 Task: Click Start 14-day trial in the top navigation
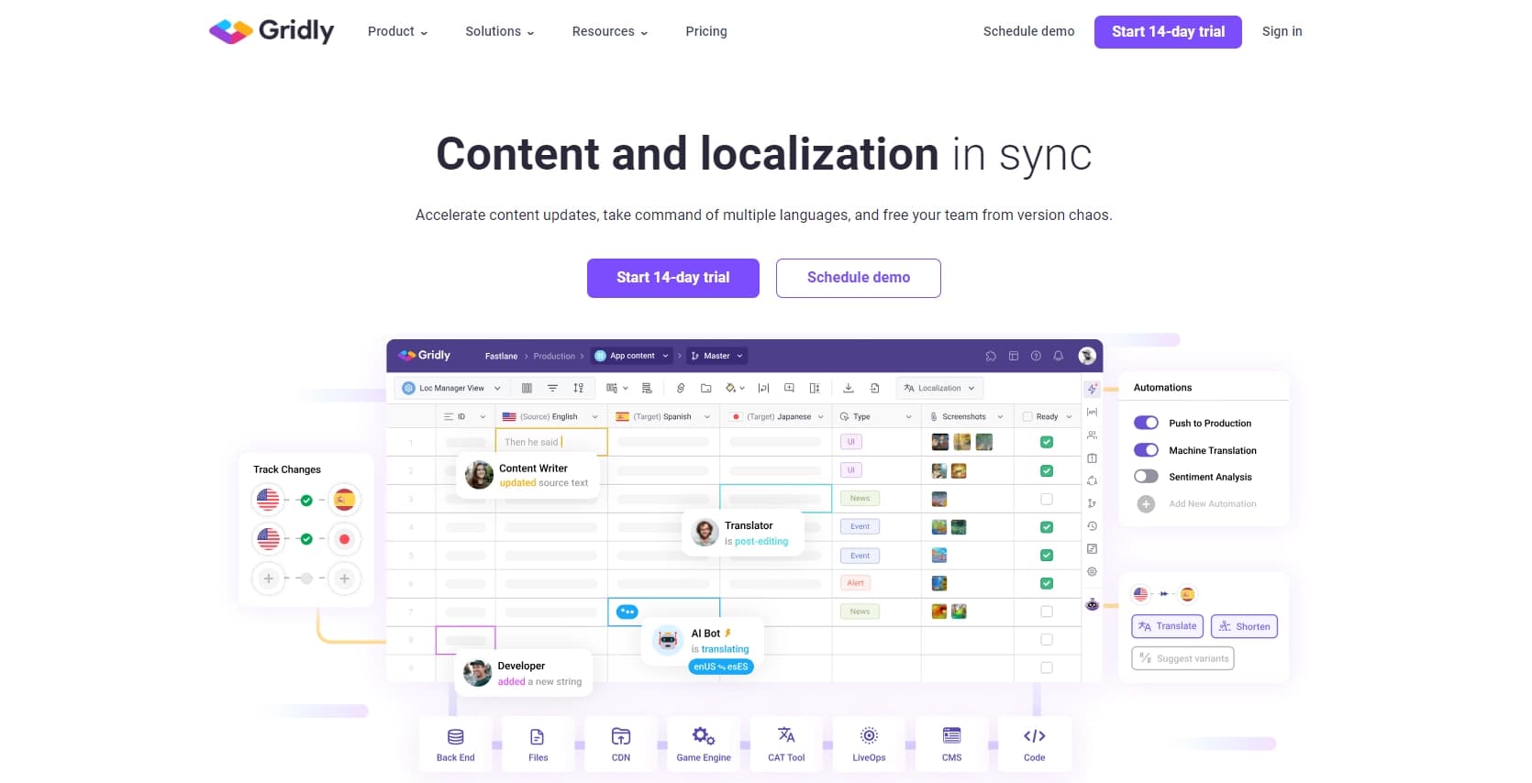1168,32
